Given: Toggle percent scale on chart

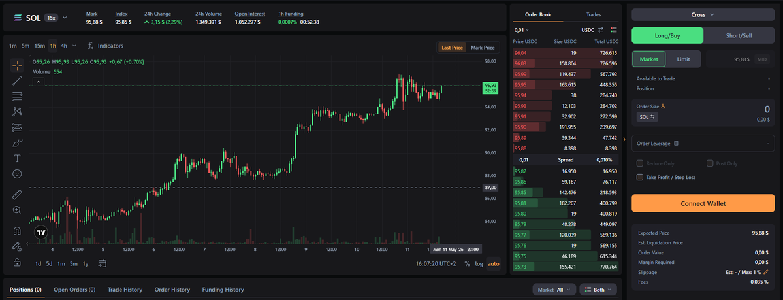Looking at the screenshot, I should pos(467,263).
